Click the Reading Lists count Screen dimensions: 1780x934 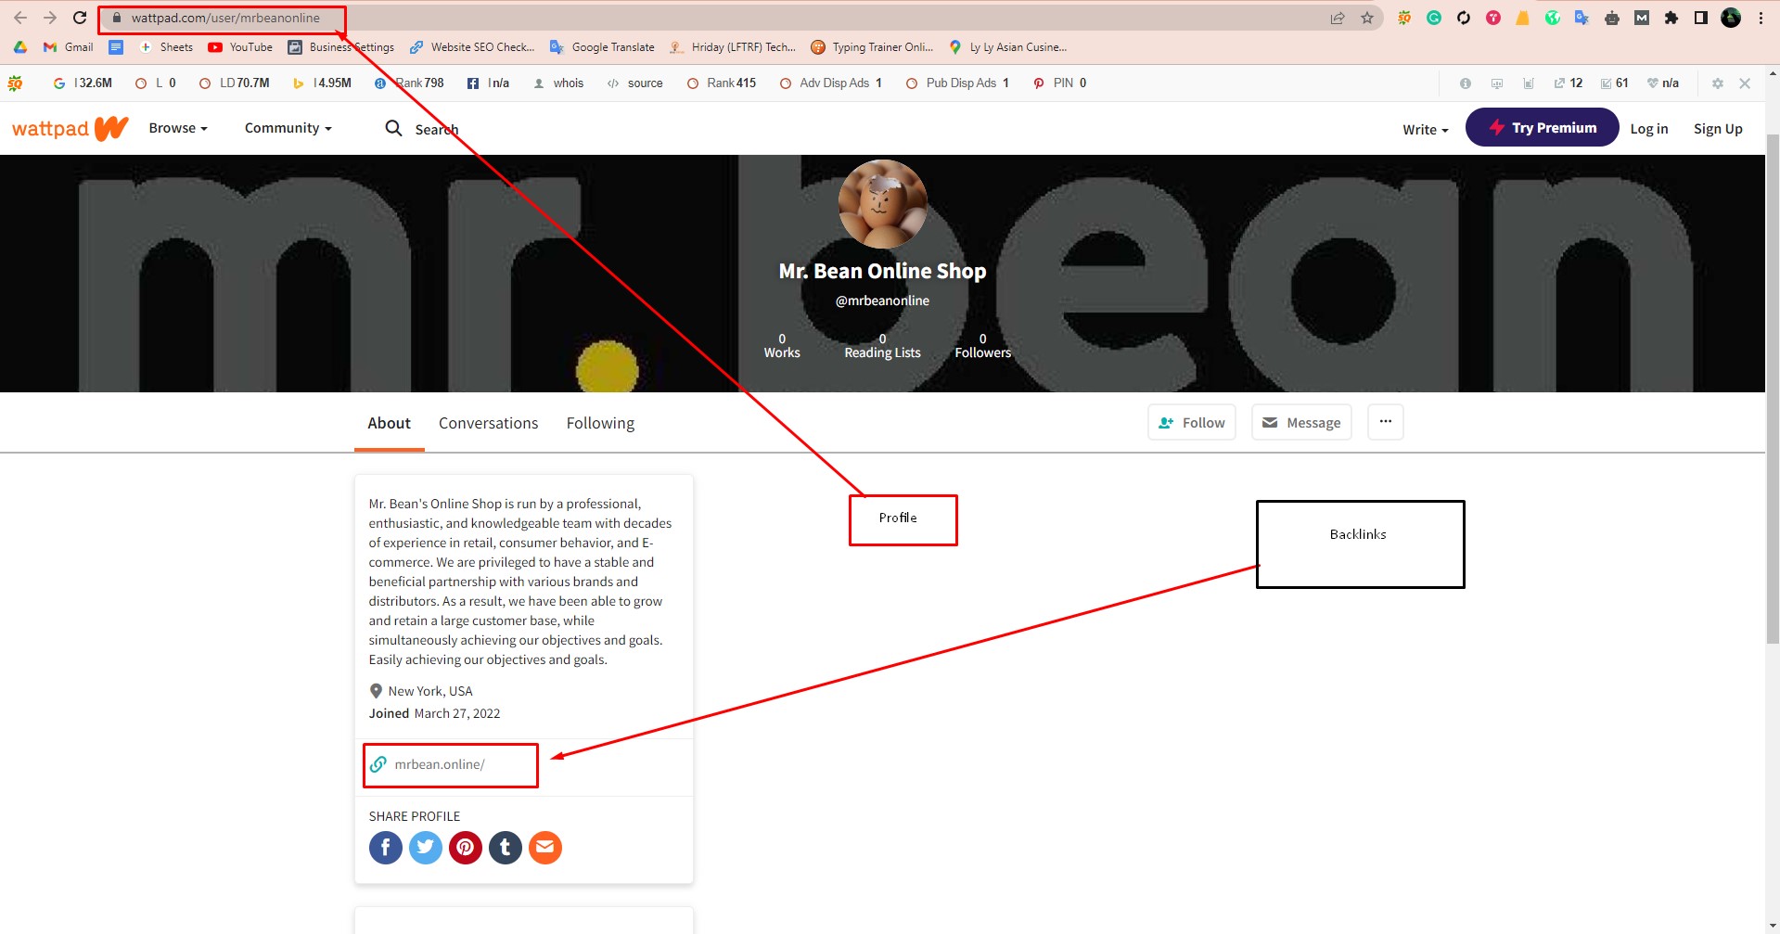point(882,346)
